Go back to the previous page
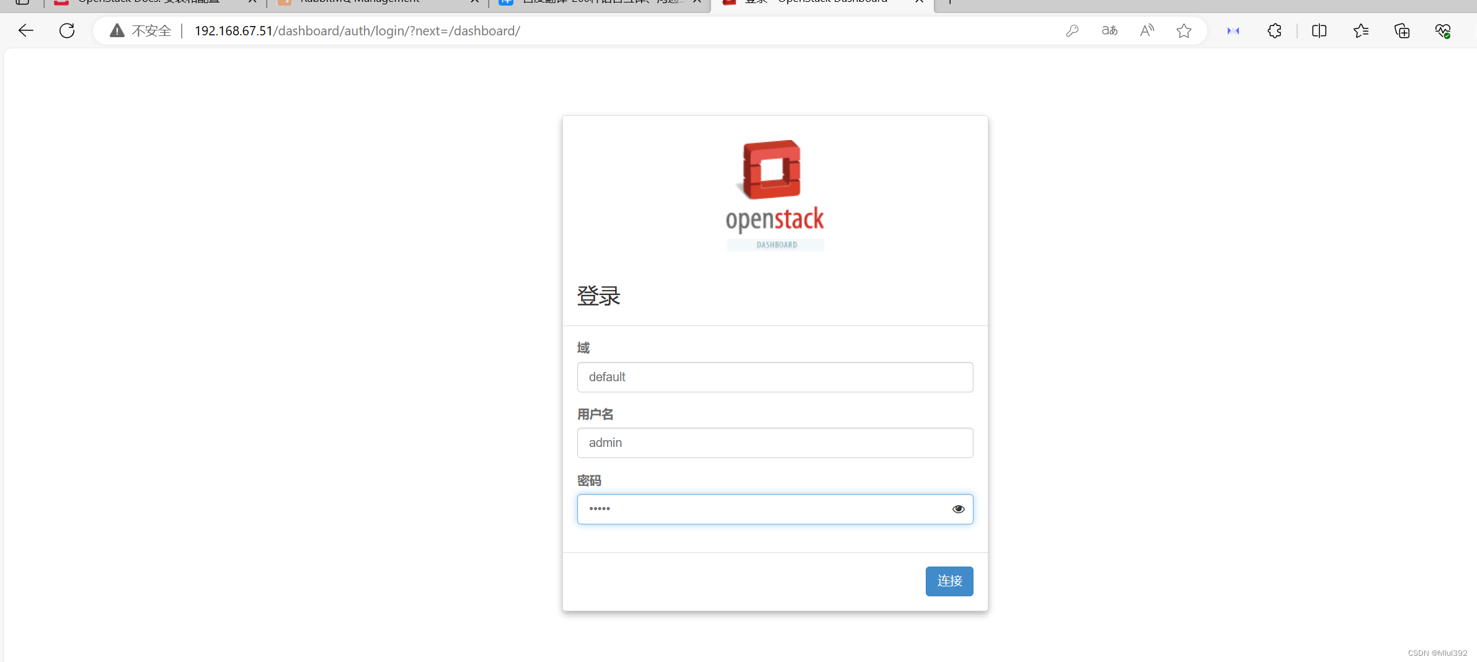Screen dimensions: 1477x662 point(26,30)
